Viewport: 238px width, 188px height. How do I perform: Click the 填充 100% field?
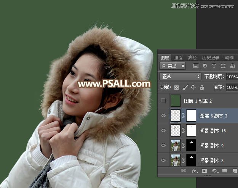coord(232,87)
